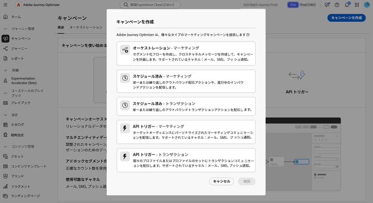Click the ジャーニー sidebar icon

5,49
